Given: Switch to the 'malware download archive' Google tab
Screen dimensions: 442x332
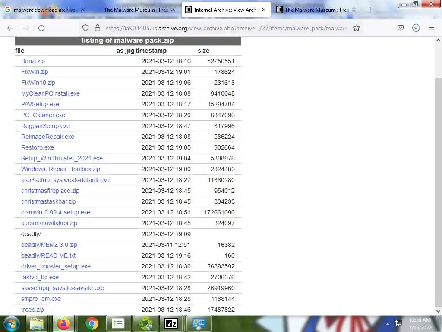Looking at the screenshot, I should coord(45,10).
